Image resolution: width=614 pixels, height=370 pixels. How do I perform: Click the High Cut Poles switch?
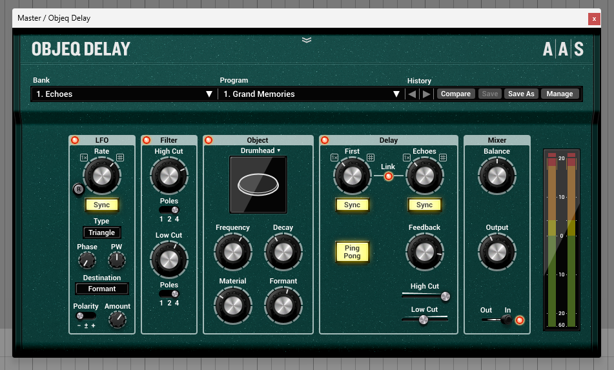tap(169, 210)
